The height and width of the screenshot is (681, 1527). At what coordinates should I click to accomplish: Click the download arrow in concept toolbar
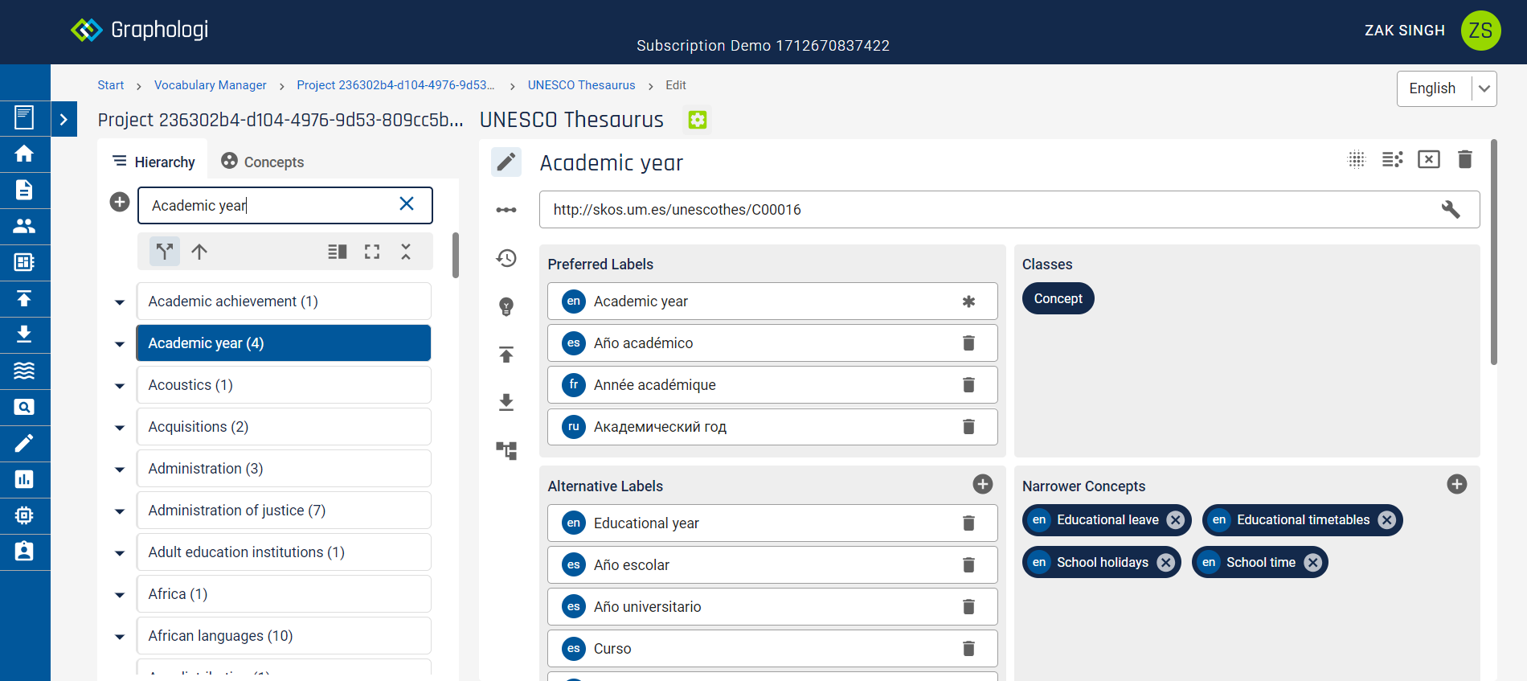(x=506, y=402)
